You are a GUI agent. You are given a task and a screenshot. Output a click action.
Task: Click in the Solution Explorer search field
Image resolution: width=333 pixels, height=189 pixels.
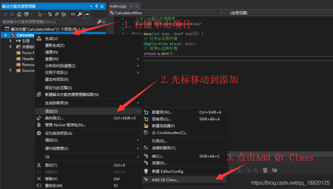[x=49, y=22]
